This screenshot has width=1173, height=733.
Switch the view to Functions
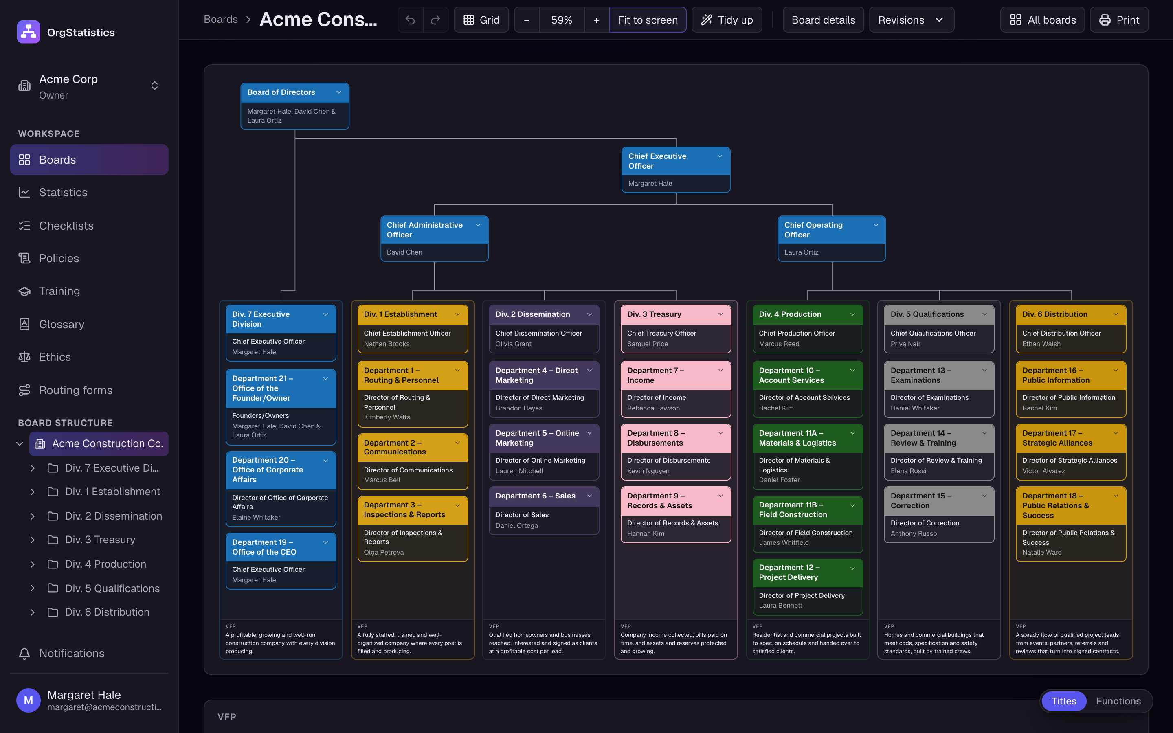pos(1118,701)
